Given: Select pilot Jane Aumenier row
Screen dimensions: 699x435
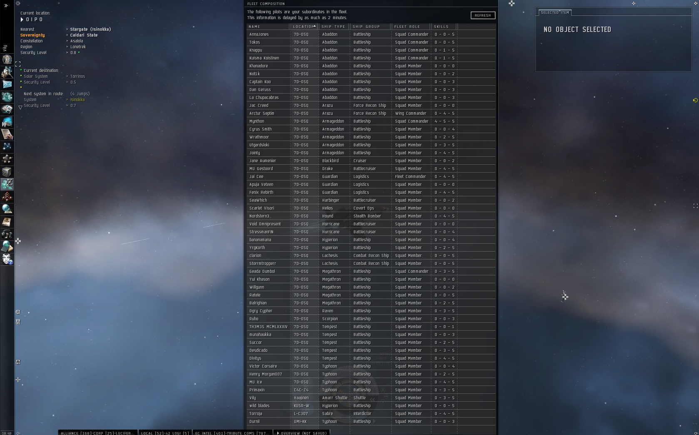Looking at the screenshot, I should [371, 161].
